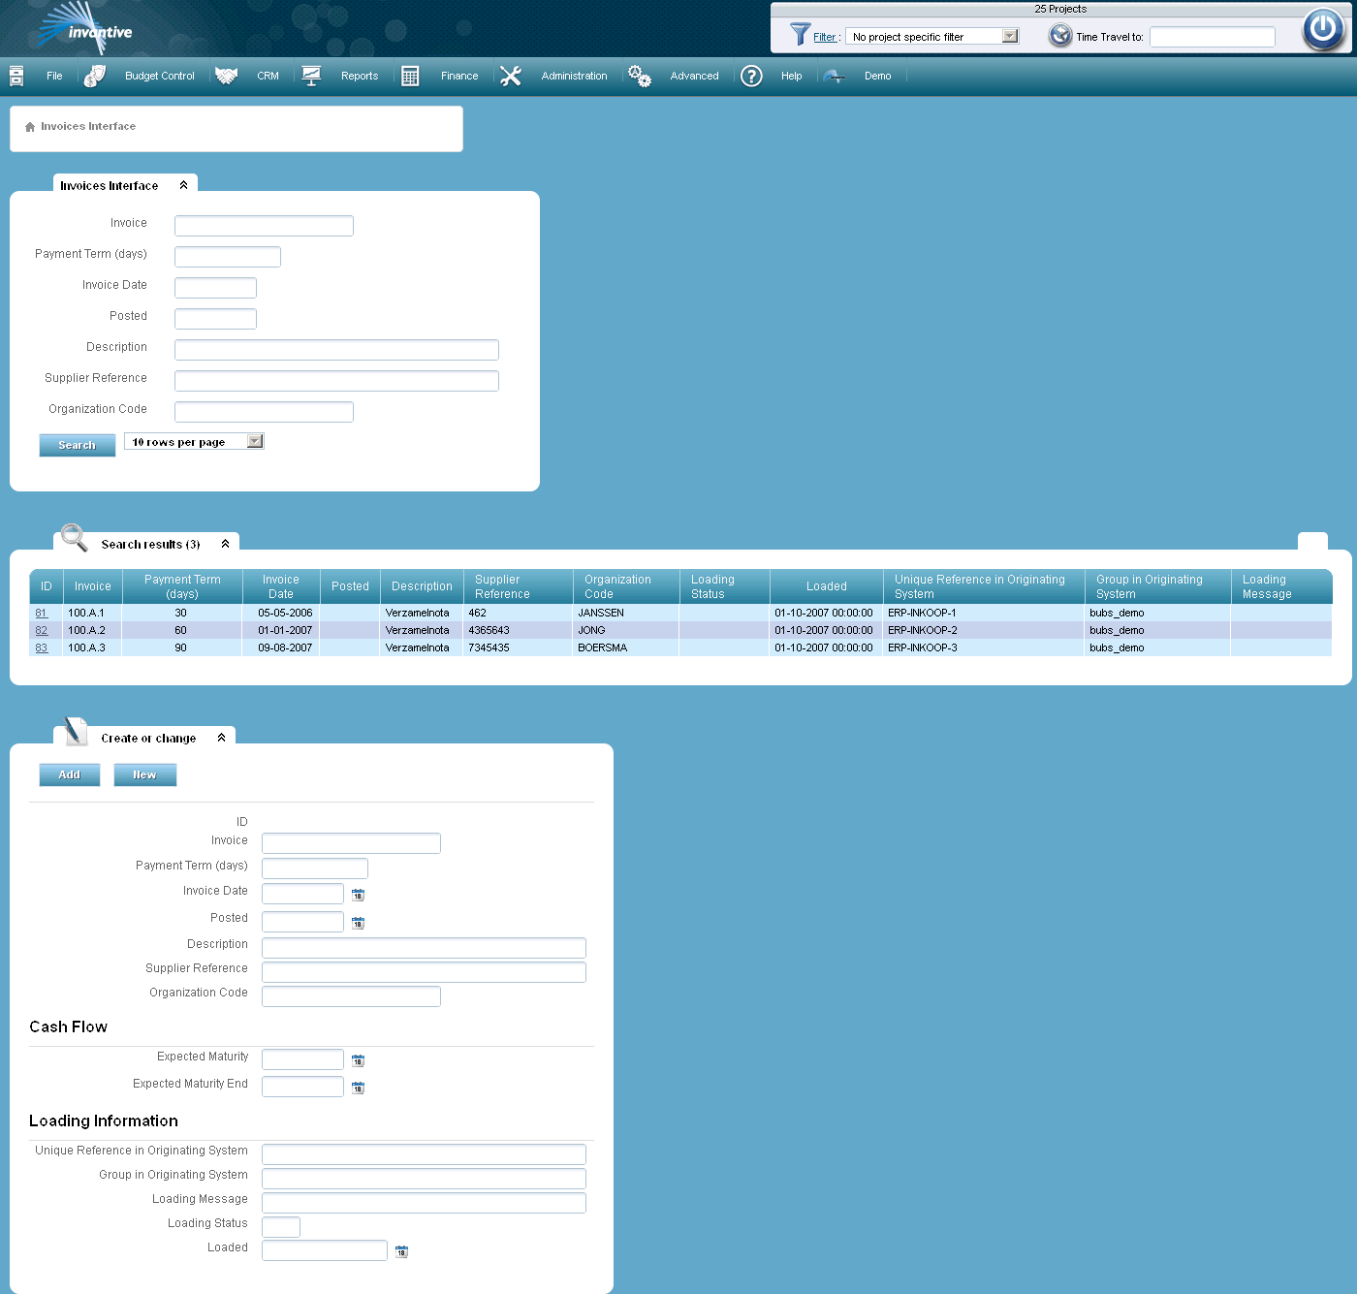Open the Administration menu

[575, 76]
